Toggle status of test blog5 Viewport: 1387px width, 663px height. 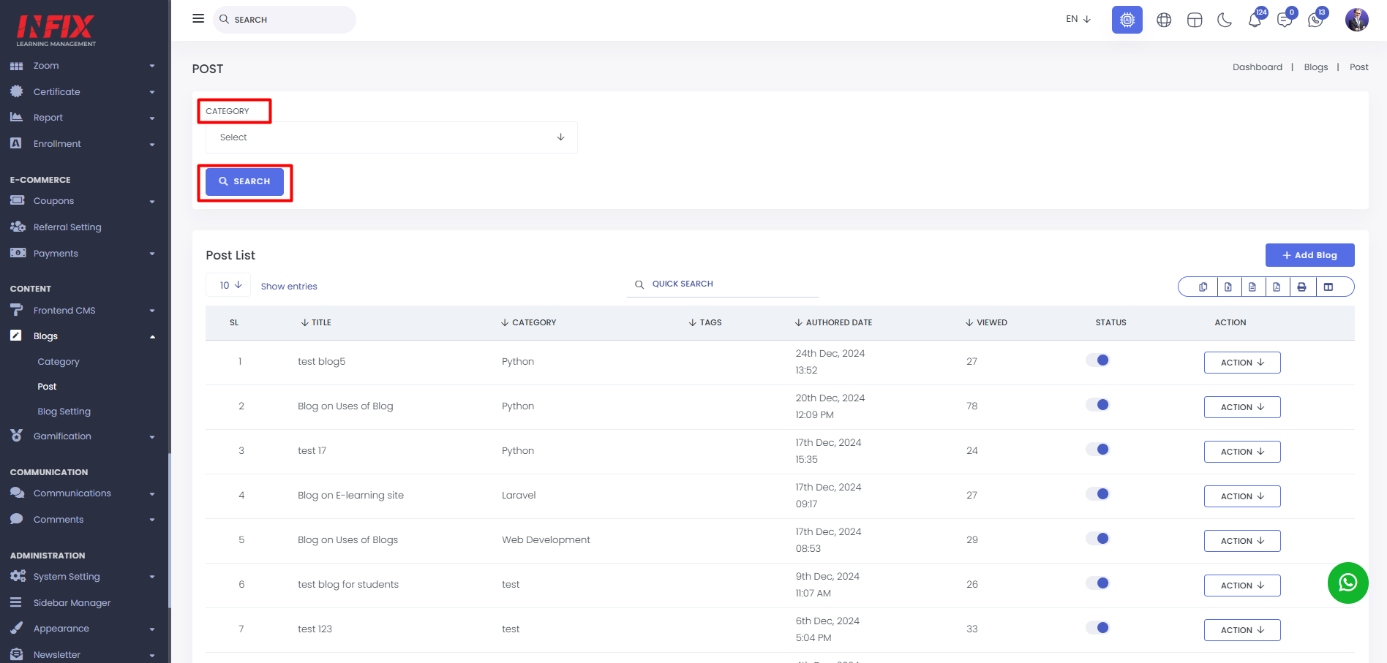coord(1097,360)
